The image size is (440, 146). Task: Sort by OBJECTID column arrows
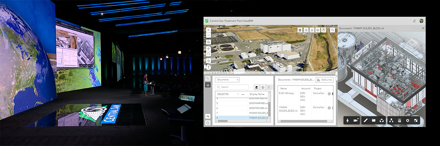pos(238,94)
